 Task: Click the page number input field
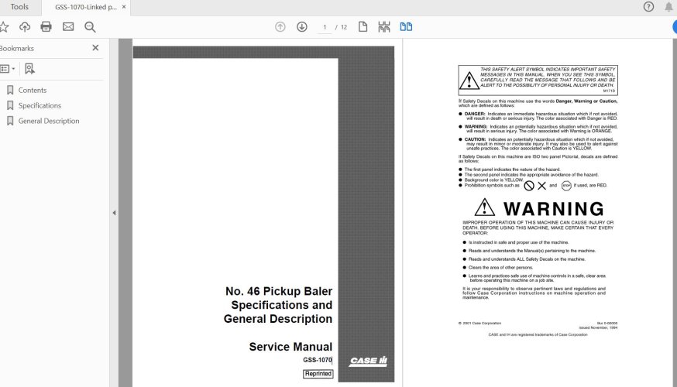tap(327, 27)
